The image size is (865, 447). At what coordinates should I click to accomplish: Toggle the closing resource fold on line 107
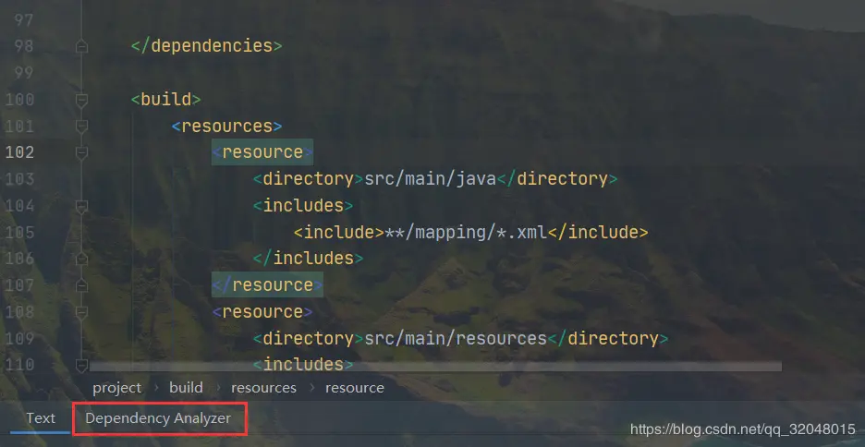pyautogui.click(x=81, y=285)
